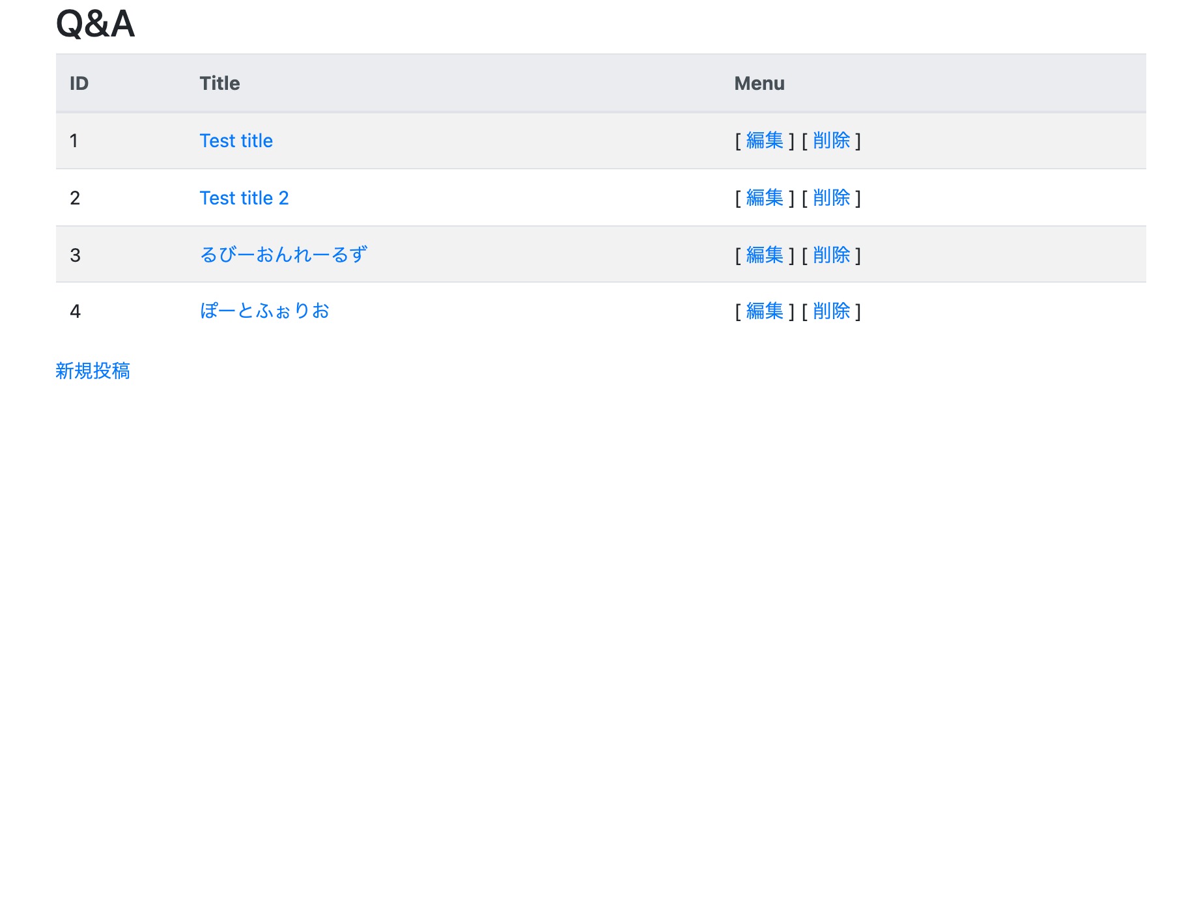Click the ID column header
The image size is (1201, 900).
coord(79,83)
